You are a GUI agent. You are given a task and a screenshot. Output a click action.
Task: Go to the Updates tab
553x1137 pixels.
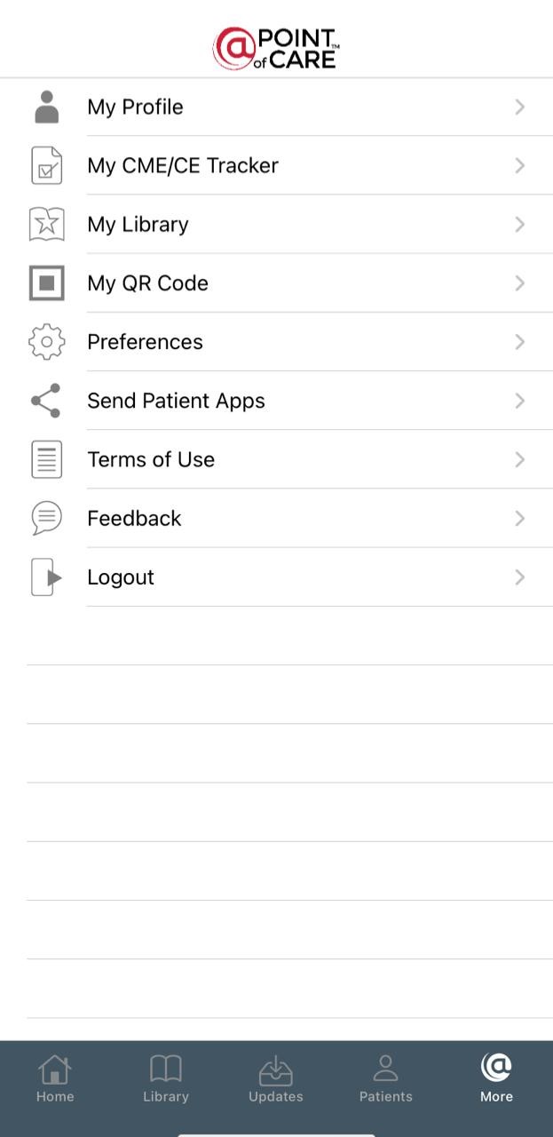(276, 1078)
